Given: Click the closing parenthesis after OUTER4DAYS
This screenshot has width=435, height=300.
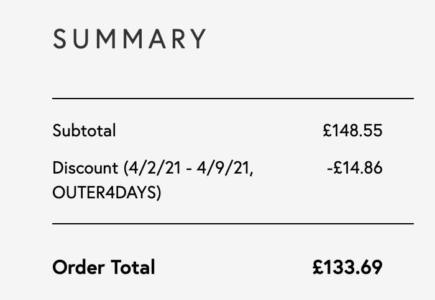Looking at the screenshot, I should click(x=158, y=193).
